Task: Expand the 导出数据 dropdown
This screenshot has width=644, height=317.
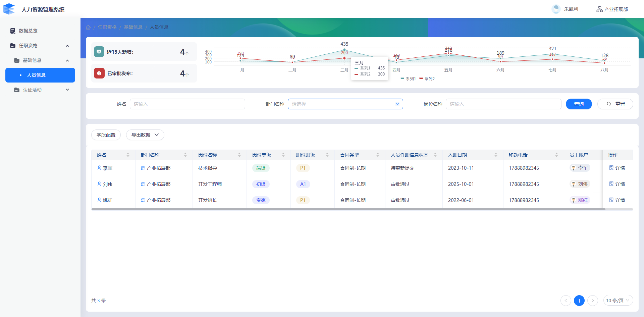Action: click(145, 135)
